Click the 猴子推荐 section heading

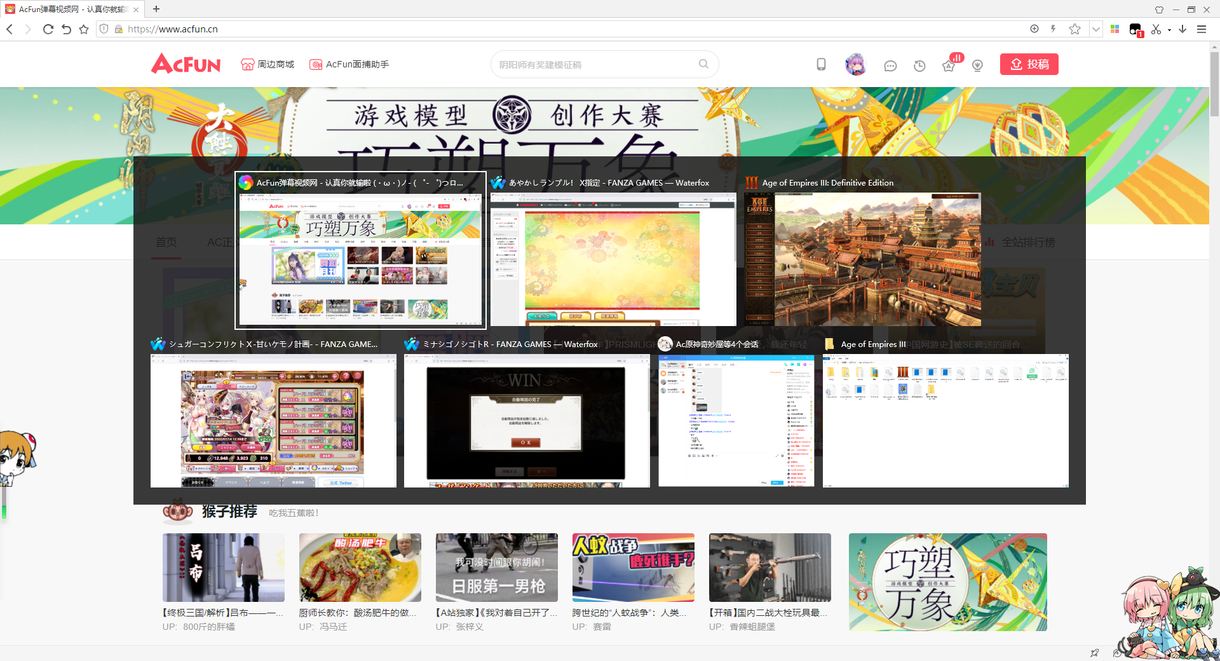point(229,512)
